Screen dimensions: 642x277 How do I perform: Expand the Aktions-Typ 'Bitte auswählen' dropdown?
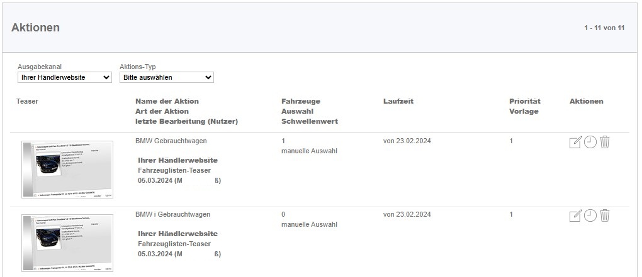tap(166, 77)
